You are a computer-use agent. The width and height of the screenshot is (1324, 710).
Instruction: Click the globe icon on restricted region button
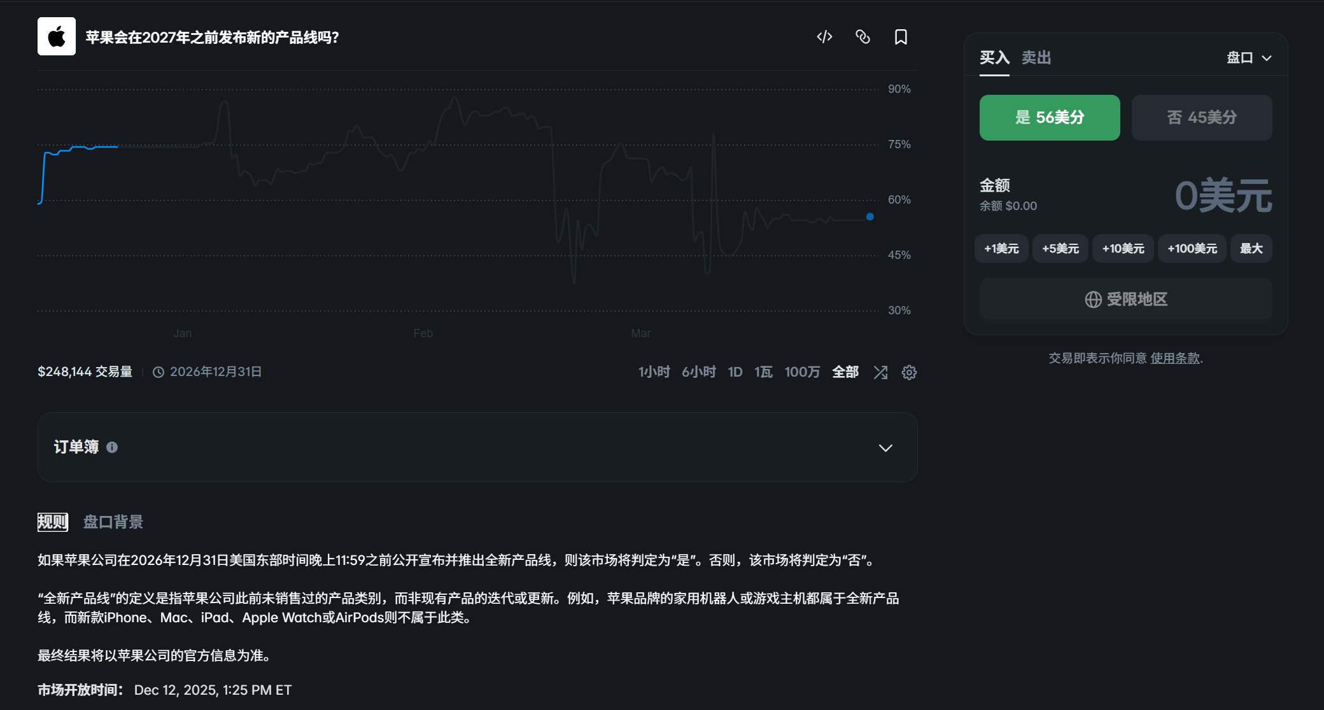(x=1093, y=300)
